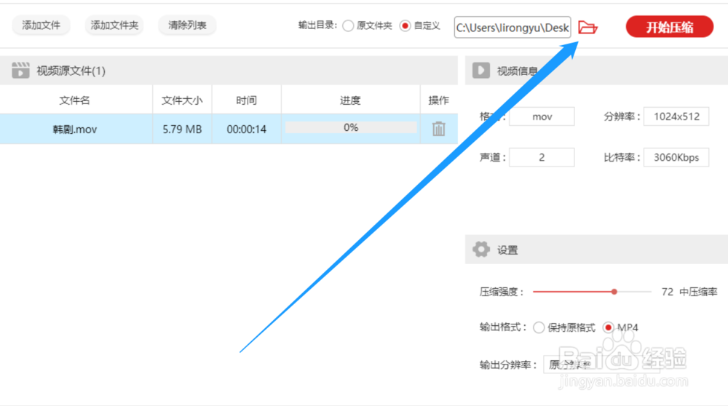This screenshot has width=728, height=406.
Task: Adjust the 压缩强度 slider handle
Action: (614, 292)
